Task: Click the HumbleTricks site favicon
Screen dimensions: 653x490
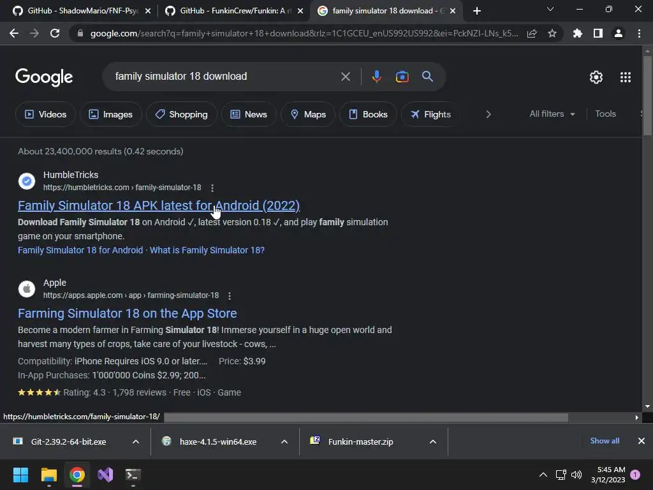Action: (x=27, y=181)
